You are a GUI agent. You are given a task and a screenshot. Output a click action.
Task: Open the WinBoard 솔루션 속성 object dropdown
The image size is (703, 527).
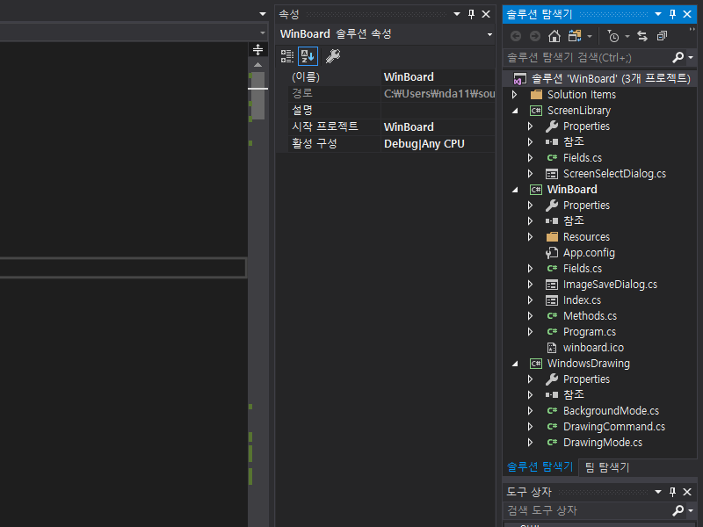[x=489, y=34]
